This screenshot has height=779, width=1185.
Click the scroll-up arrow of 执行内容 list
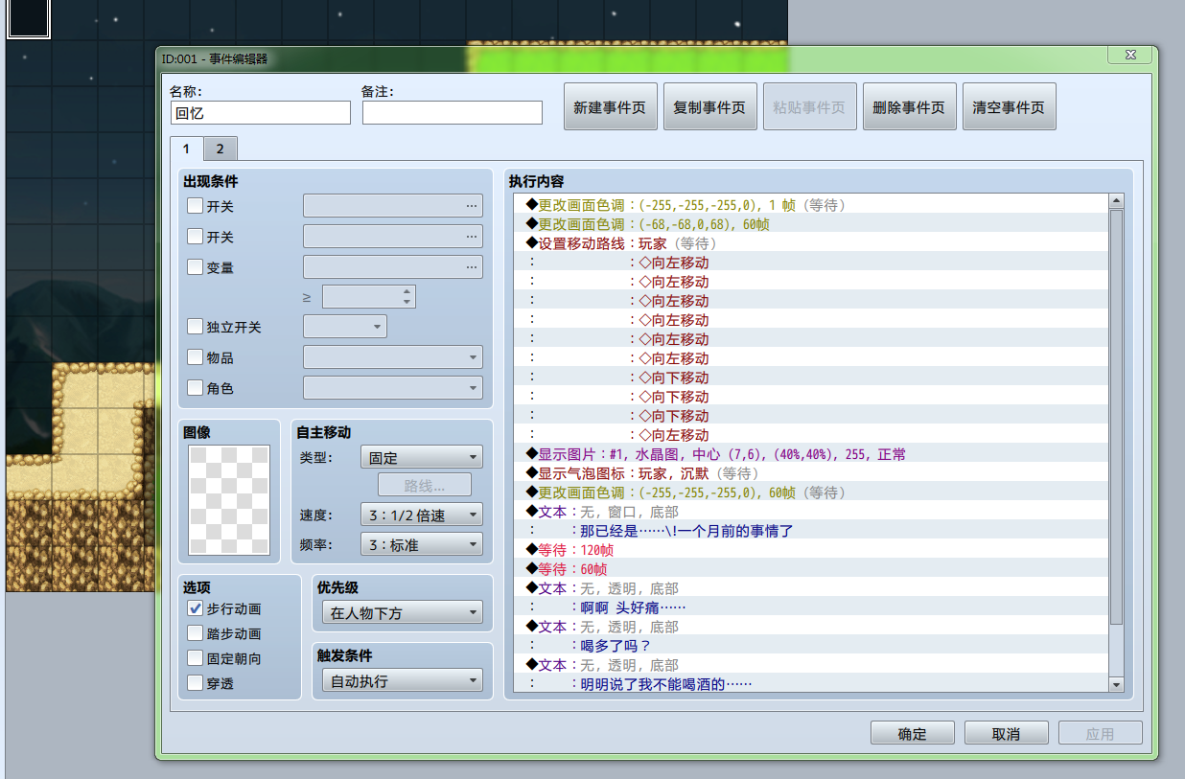(1116, 201)
